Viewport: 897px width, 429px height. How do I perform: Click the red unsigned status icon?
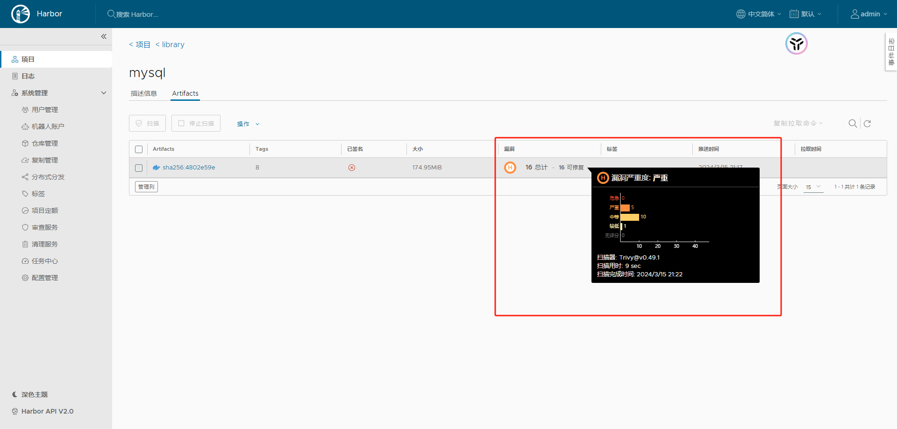pyautogui.click(x=352, y=168)
